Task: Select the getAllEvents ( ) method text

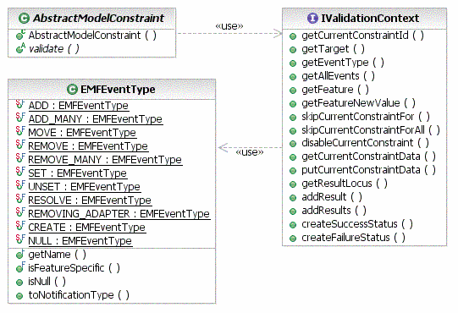Action: click(x=339, y=76)
